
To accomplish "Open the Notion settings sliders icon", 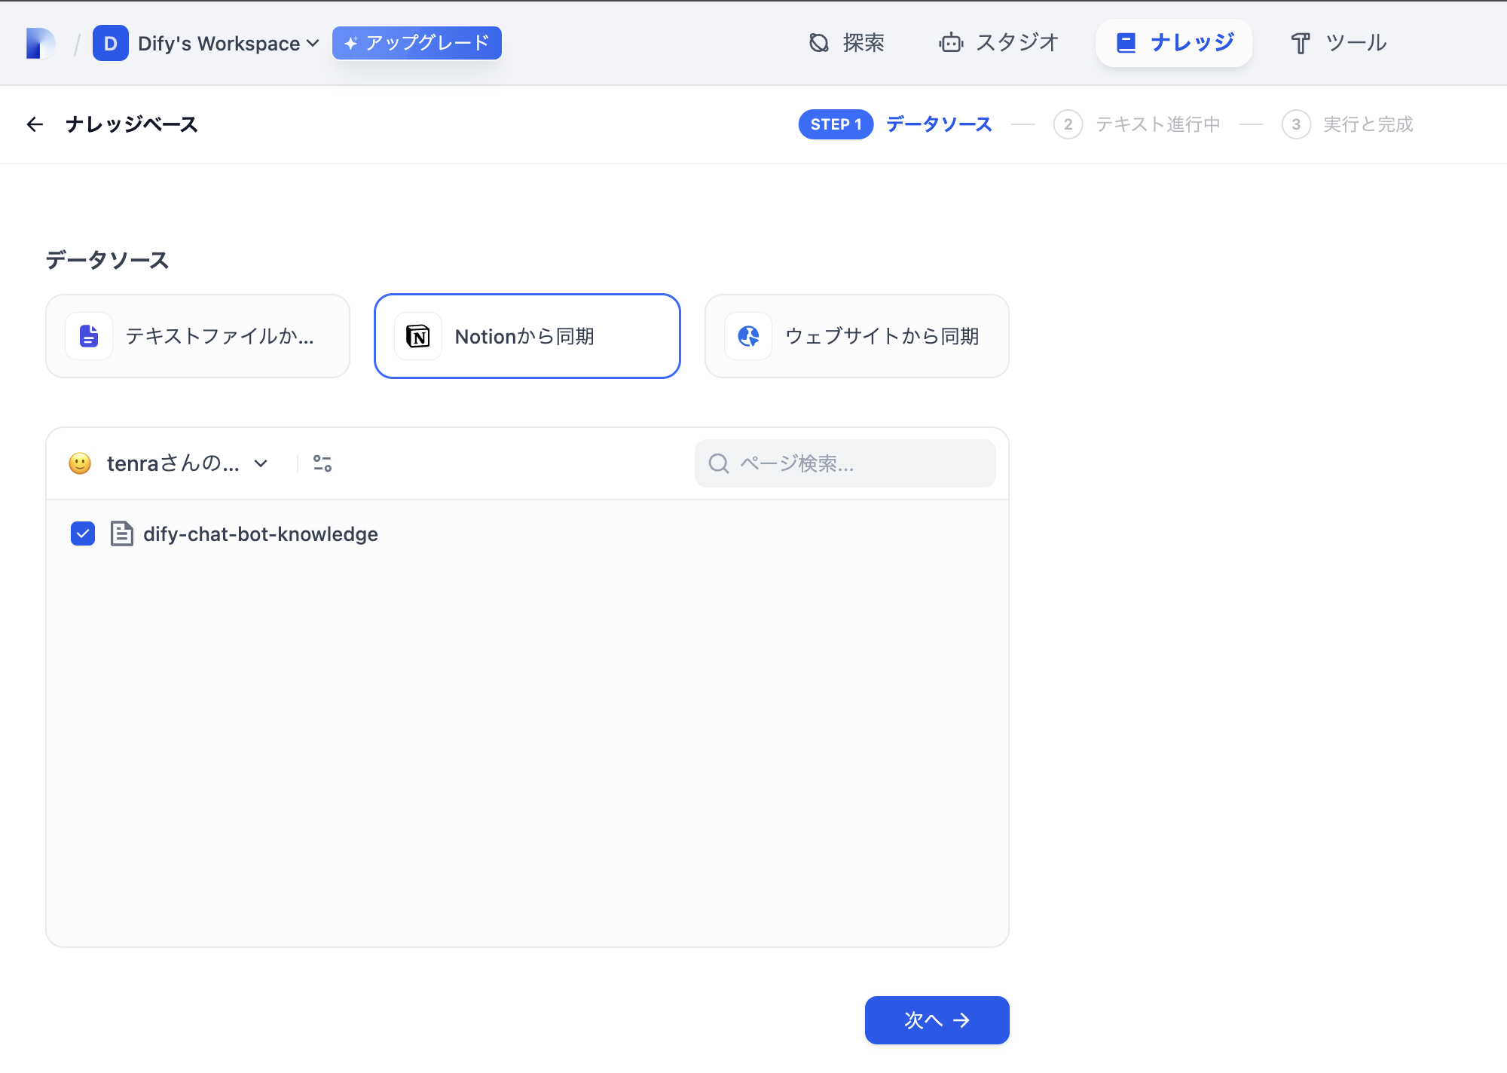I will (x=322, y=463).
